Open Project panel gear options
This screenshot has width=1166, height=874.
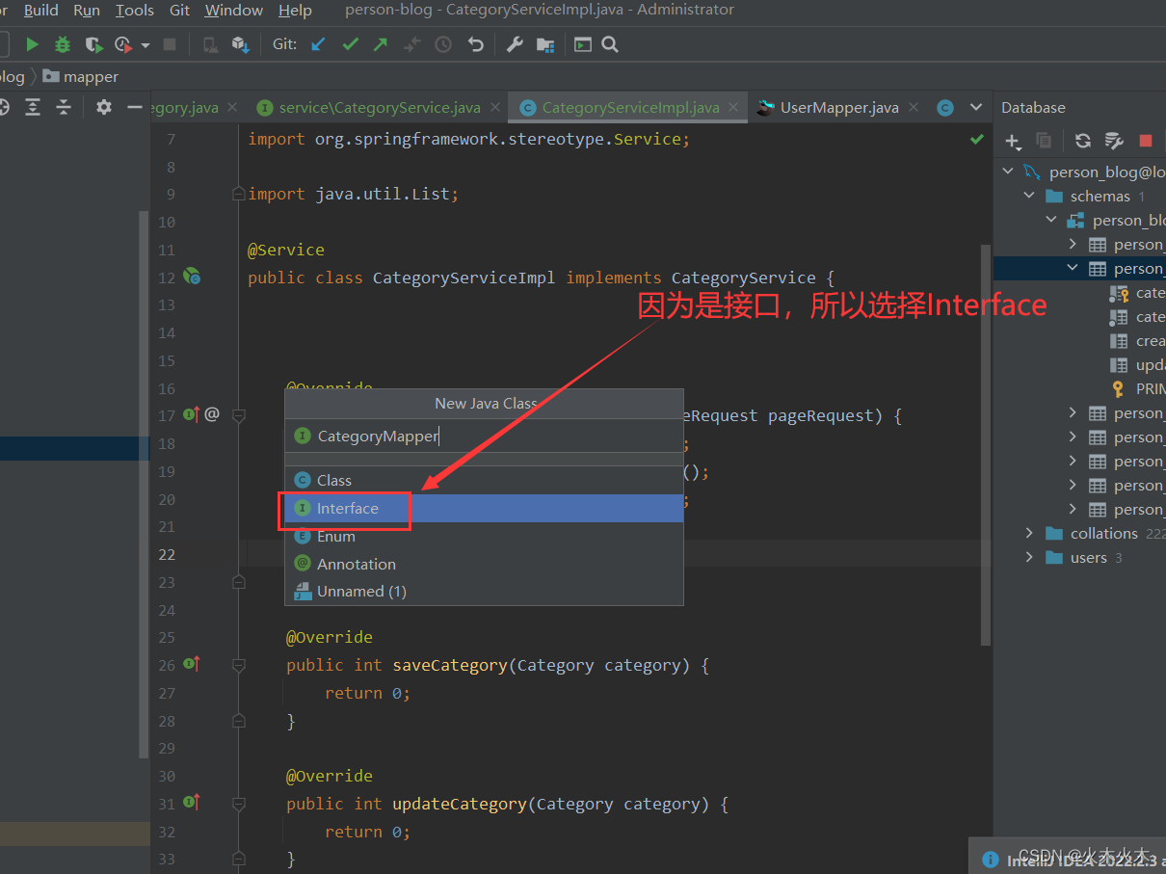104,107
